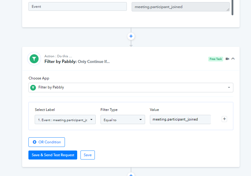The height and width of the screenshot is (176, 251).
Task: Add an OR Condition
Action: 47,142
